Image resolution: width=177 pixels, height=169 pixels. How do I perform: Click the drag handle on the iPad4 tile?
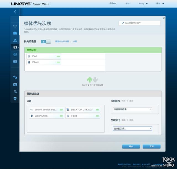(97, 116)
